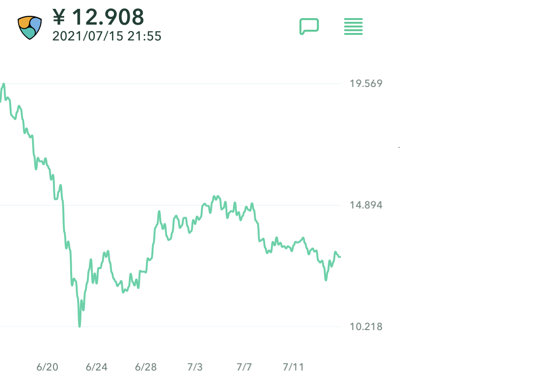The height and width of the screenshot is (384, 558).
Task: Click the 14.894 price axis label
Action: click(366, 205)
